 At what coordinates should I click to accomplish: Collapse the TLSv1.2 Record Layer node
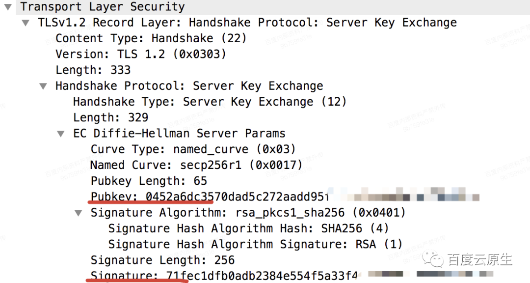click(26, 23)
